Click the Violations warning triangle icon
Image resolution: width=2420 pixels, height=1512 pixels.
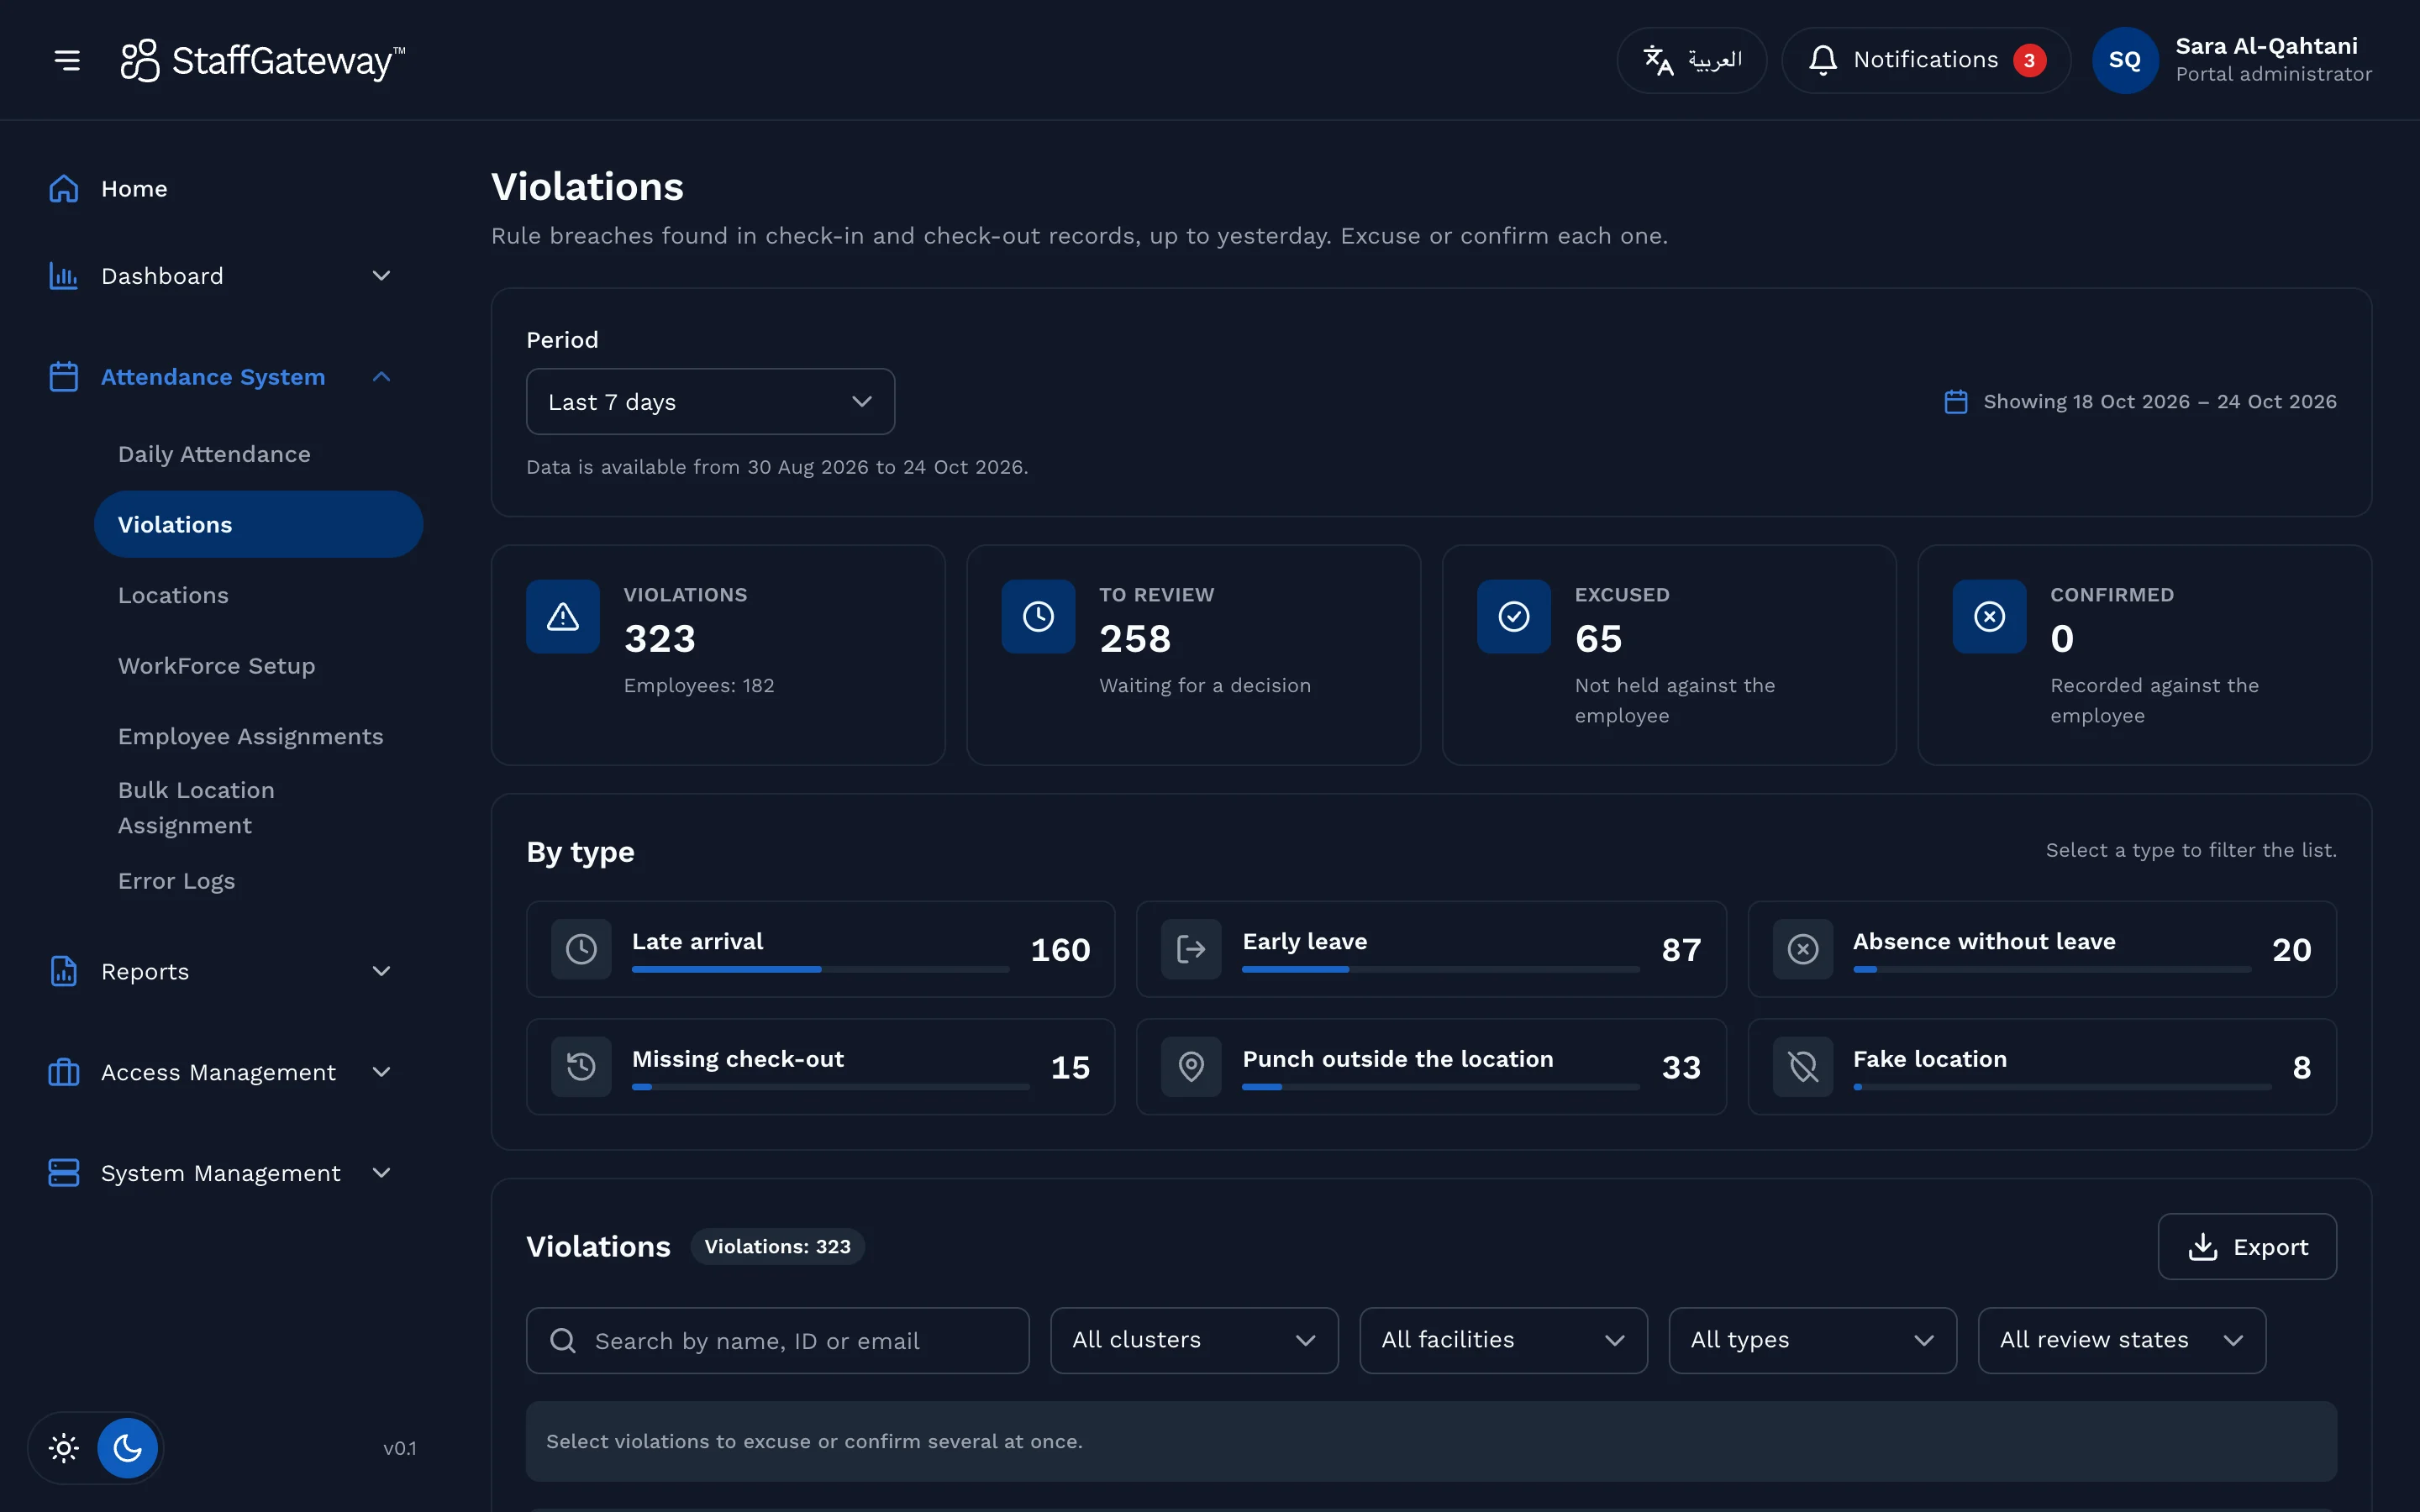click(563, 616)
